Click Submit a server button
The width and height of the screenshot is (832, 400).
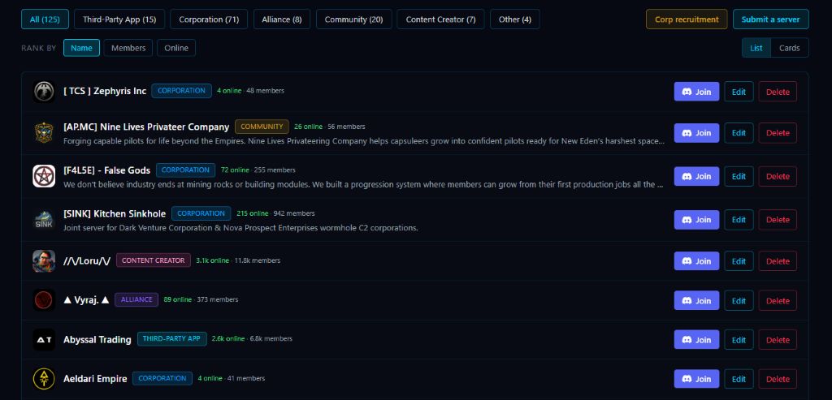click(771, 19)
